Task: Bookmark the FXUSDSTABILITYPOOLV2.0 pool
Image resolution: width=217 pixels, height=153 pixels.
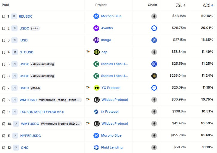Action: coord(4,112)
